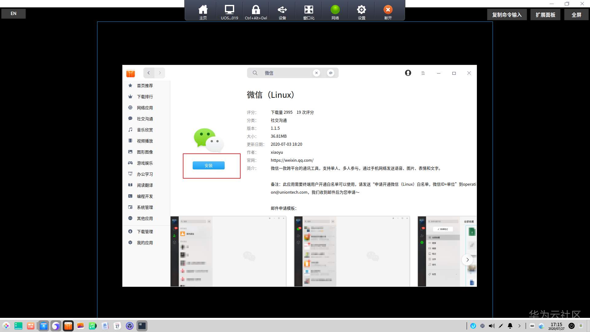
Task: Open the app store dock icon
Action: coord(68,326)
